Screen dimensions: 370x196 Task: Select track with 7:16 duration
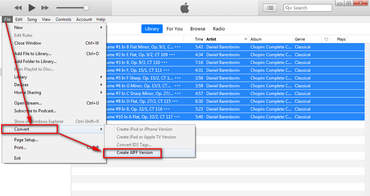coord(236,62)
